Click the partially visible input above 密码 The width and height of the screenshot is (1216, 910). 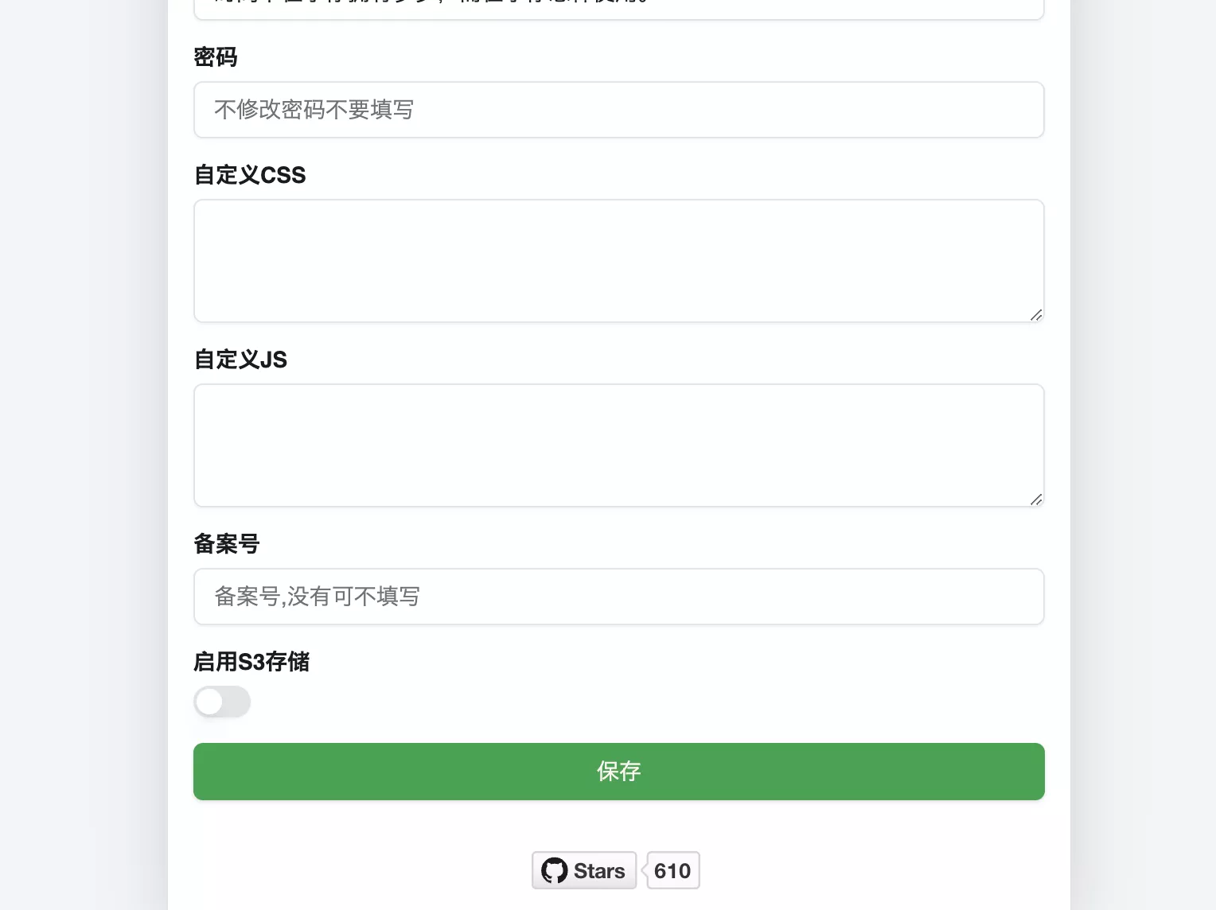point(619,10)
